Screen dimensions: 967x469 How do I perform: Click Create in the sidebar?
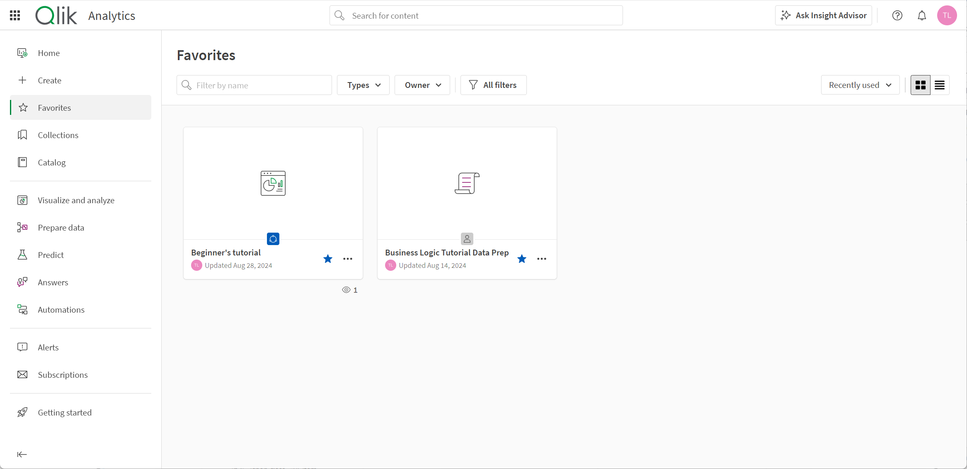[49, 80]
